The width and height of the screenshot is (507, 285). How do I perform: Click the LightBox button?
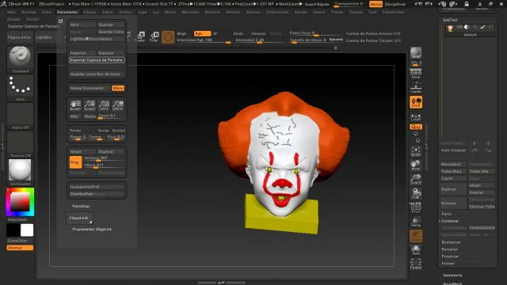[x=44, y=37]
